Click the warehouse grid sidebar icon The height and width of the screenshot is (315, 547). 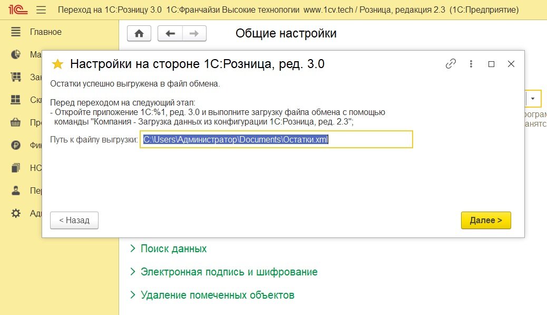[x=16, y=100]
